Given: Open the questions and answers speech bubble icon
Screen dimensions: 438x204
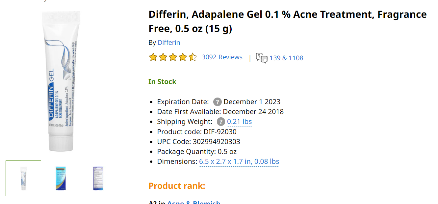Looking at the screenshot, I should click(x=262, y=58).
